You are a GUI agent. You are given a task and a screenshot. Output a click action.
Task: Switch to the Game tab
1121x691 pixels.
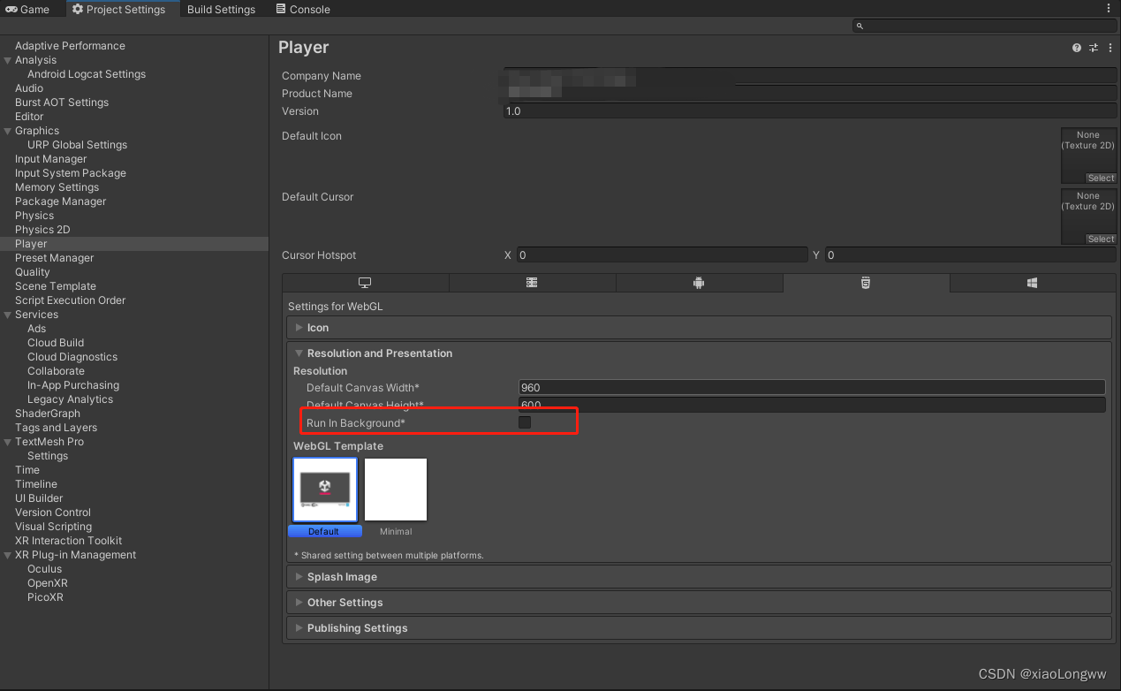(x=28, y=9)
